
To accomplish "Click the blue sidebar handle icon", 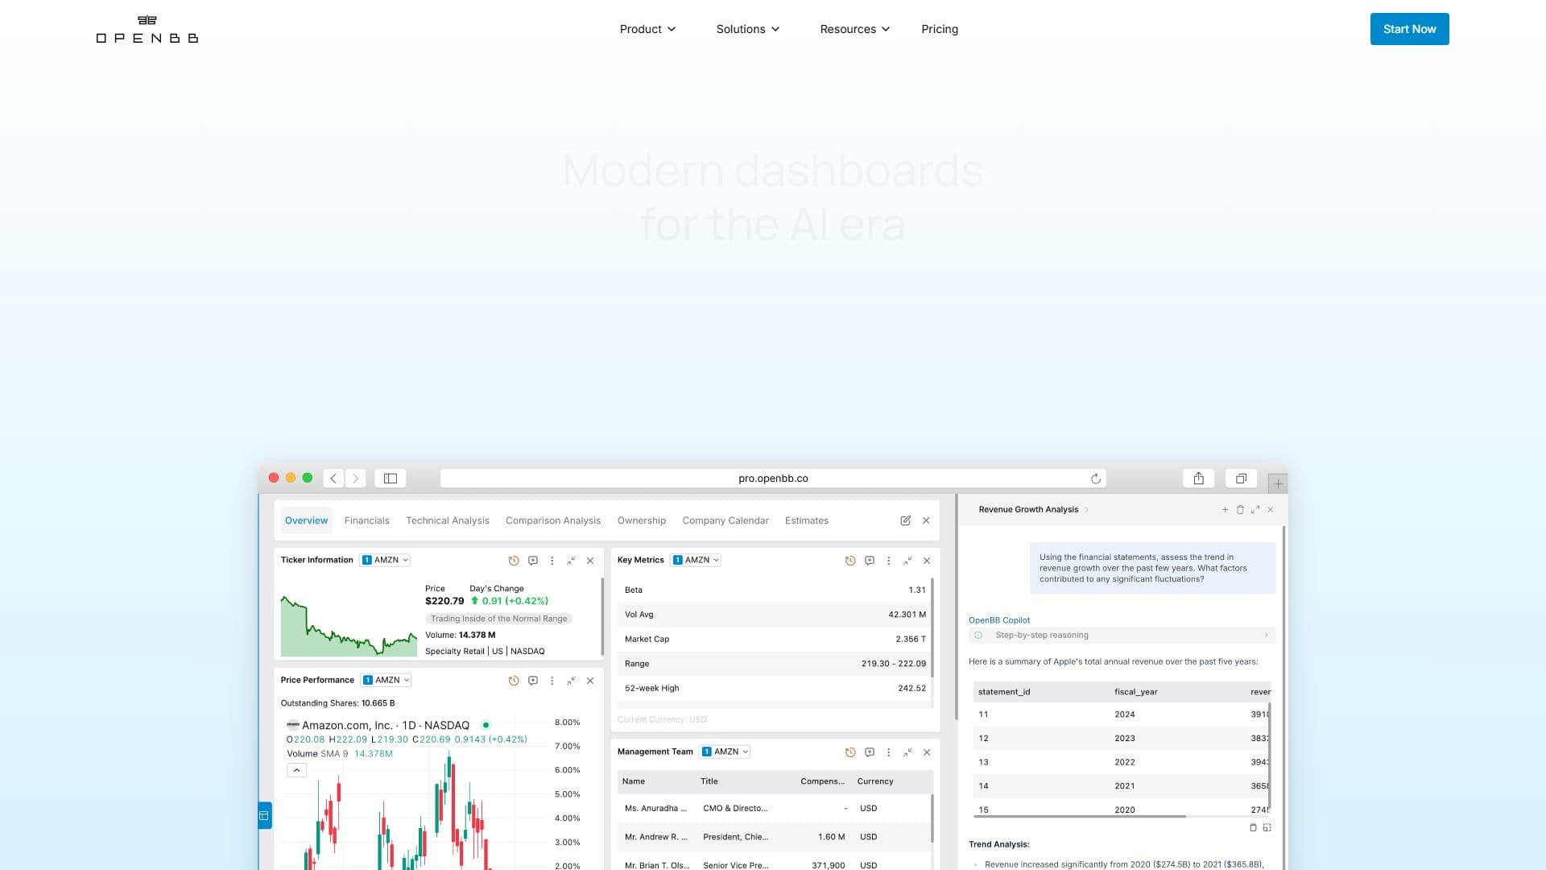I will pyautogui.click(x=264, y=815).
